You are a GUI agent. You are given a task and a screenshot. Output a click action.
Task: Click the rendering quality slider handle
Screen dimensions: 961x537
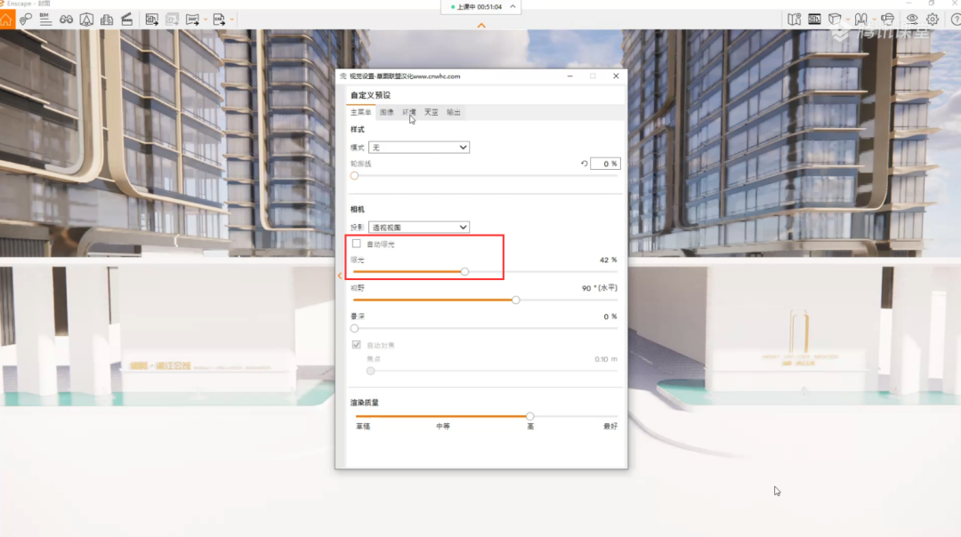point(530,416)
